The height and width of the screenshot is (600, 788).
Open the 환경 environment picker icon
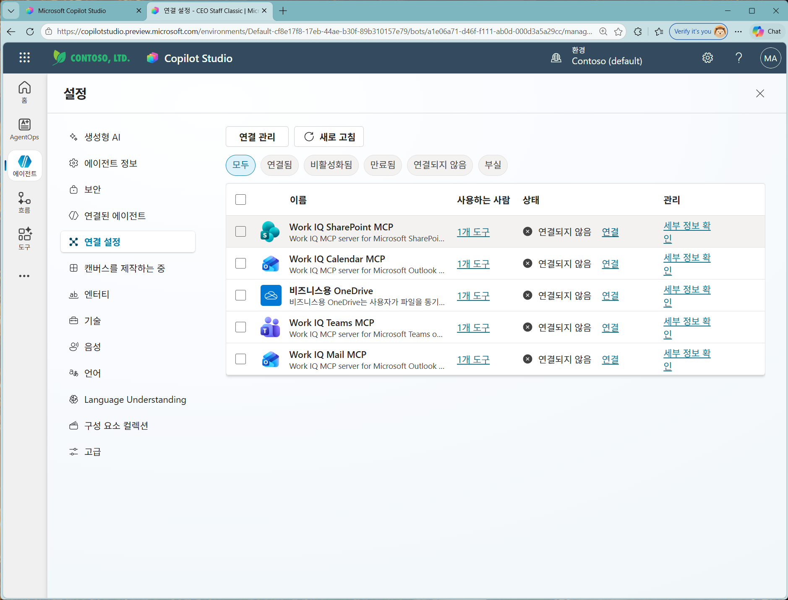(556, 58)
